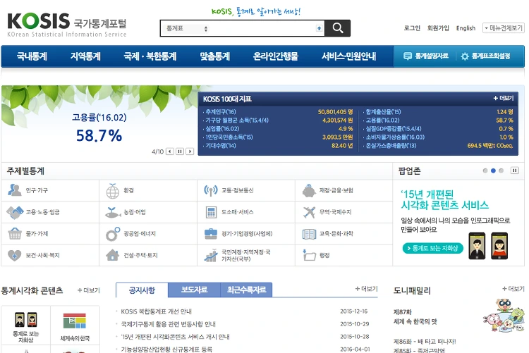Select third 팝업존 slide dot
The image size is (529, 353).
pyautogui.click(x=501, y=171)
